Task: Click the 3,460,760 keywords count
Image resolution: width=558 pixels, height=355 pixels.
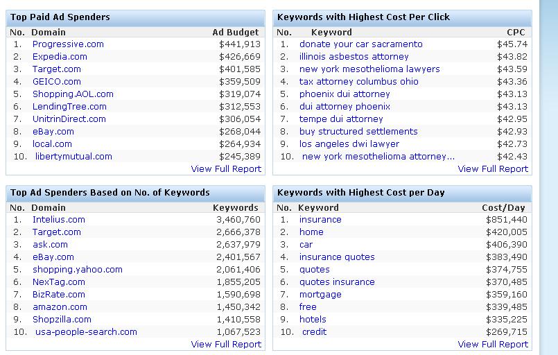Action: coord(238,220)
